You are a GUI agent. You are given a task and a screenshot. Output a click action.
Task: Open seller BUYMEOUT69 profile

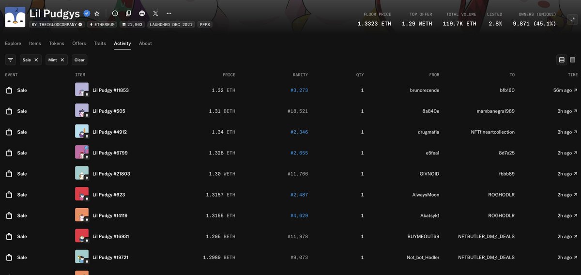[x=423, y=237]
